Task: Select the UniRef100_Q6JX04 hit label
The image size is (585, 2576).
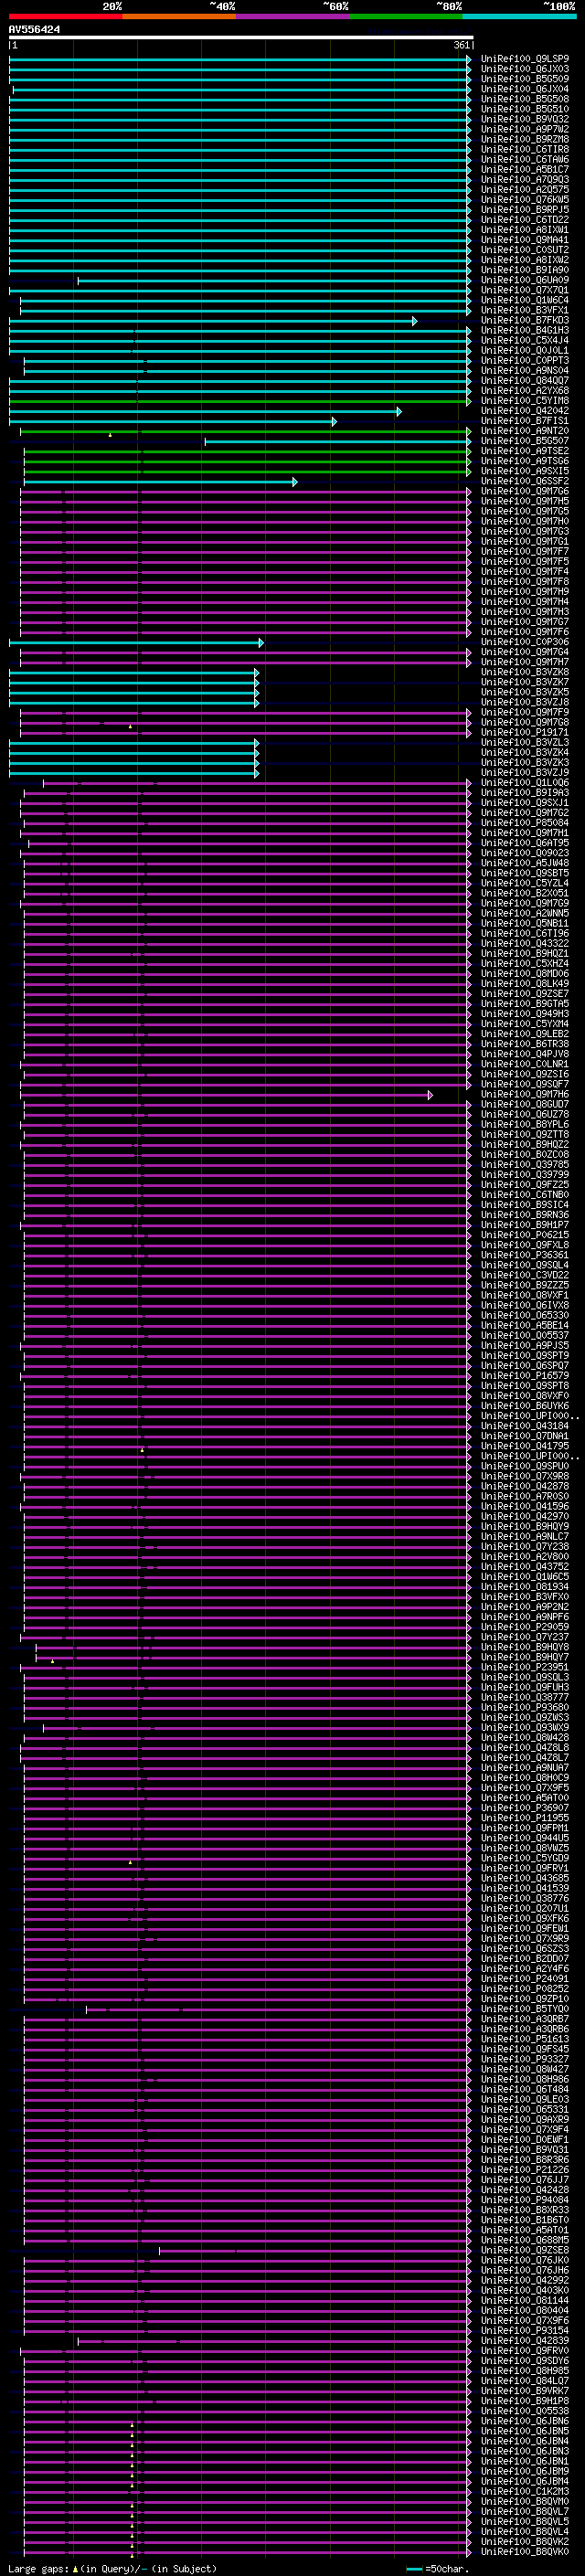Action: [525, 89]
